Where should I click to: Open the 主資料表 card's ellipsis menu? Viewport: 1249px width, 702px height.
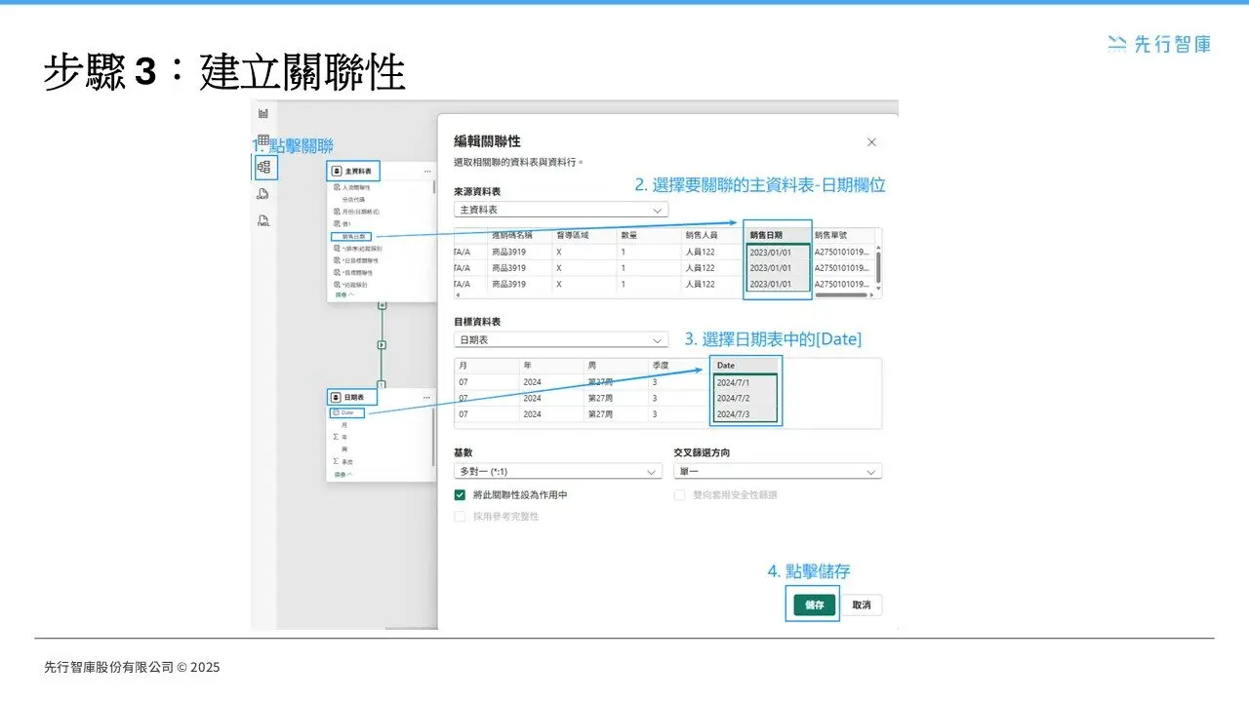pos(427,171)
